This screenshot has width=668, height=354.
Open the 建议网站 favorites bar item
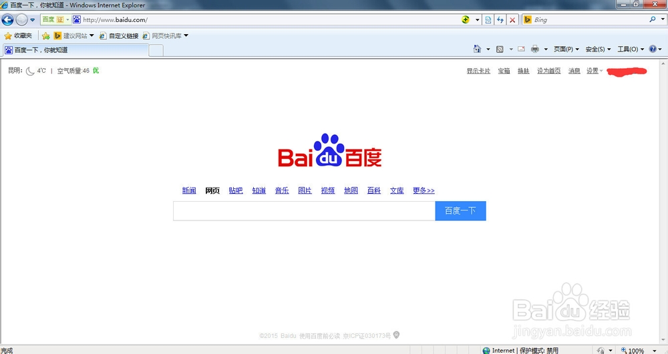point(73,36)
